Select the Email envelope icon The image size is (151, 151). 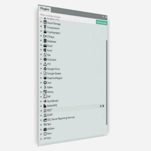click(45, 45)
